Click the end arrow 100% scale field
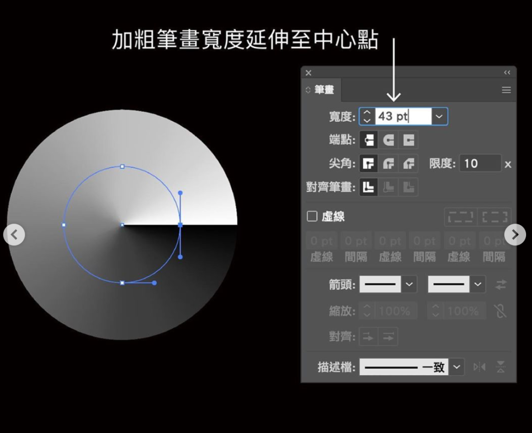 pyautogui.click(x=464, y=311)
